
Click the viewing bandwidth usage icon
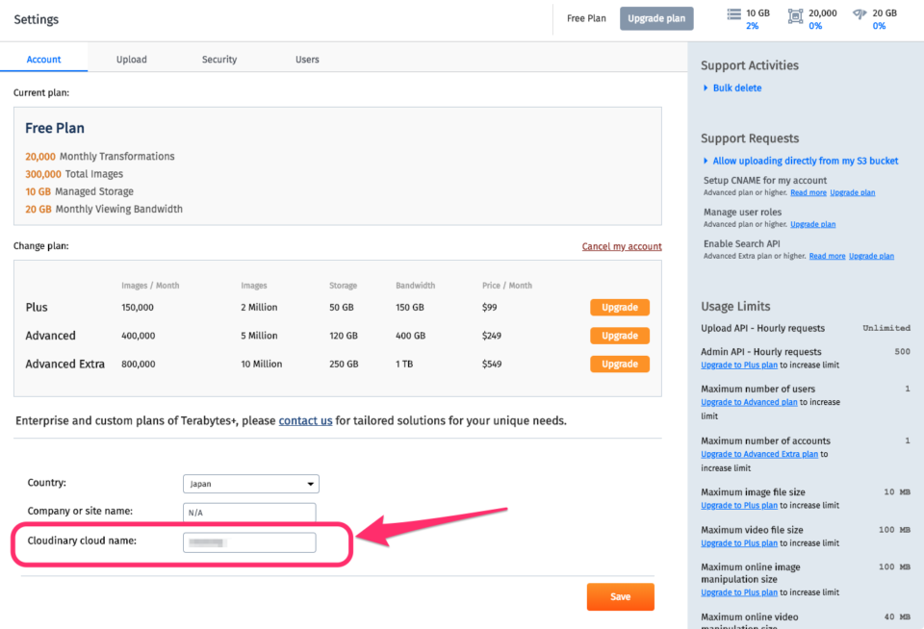coord(858,14)
